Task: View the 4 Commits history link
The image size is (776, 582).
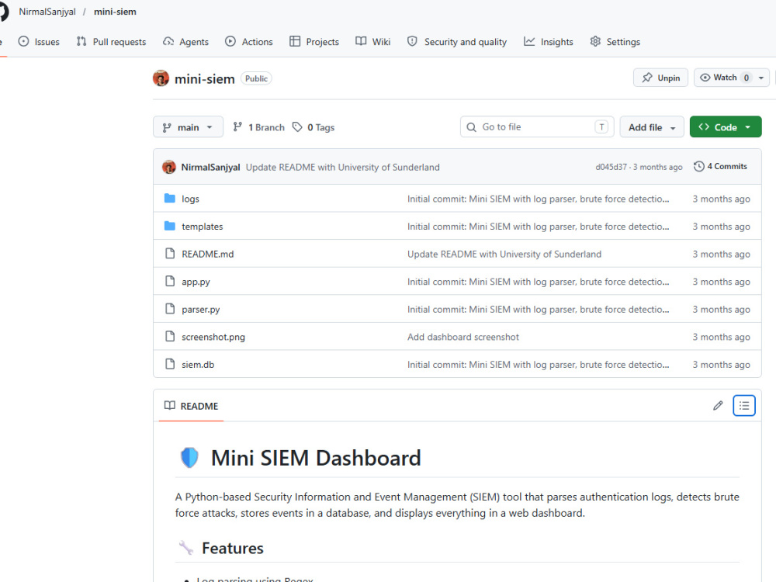Action: click(x=727, y=166)
